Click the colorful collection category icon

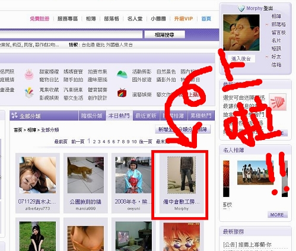(x=29, y=93)
